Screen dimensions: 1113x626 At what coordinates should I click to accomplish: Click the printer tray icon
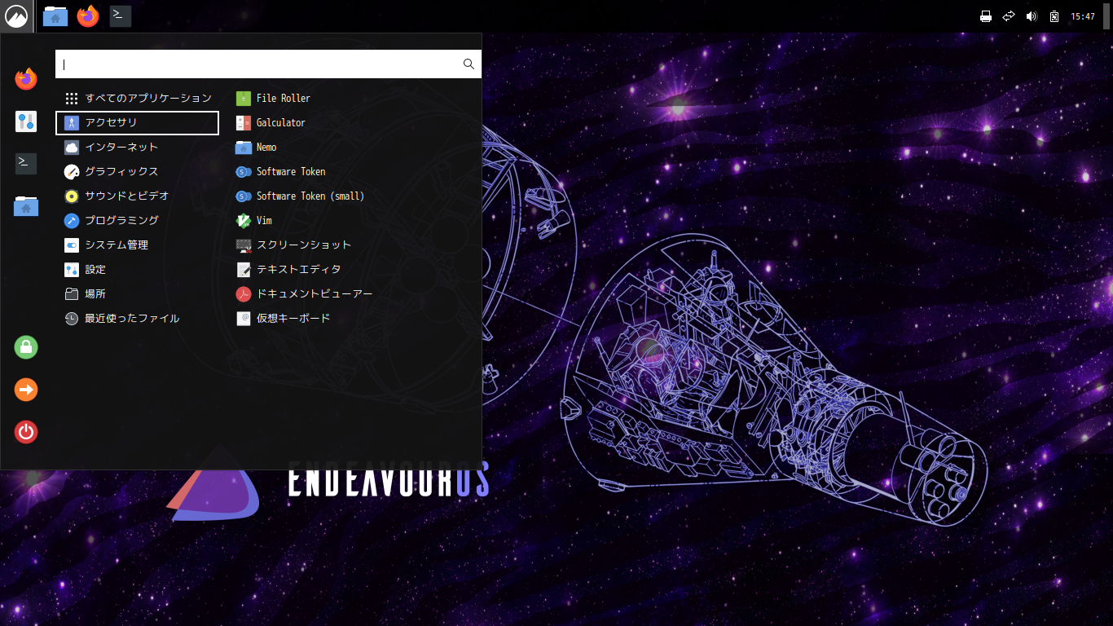coord(986,16)
